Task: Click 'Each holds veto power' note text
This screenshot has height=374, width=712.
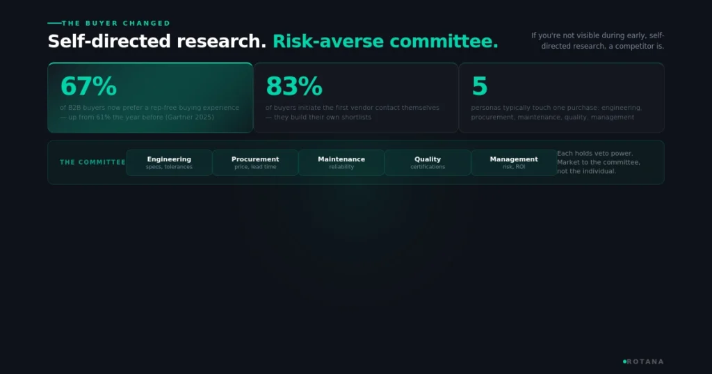Action: pos(599,163)
